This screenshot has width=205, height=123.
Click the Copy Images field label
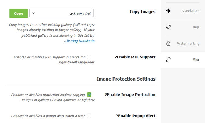coord(142,12)
